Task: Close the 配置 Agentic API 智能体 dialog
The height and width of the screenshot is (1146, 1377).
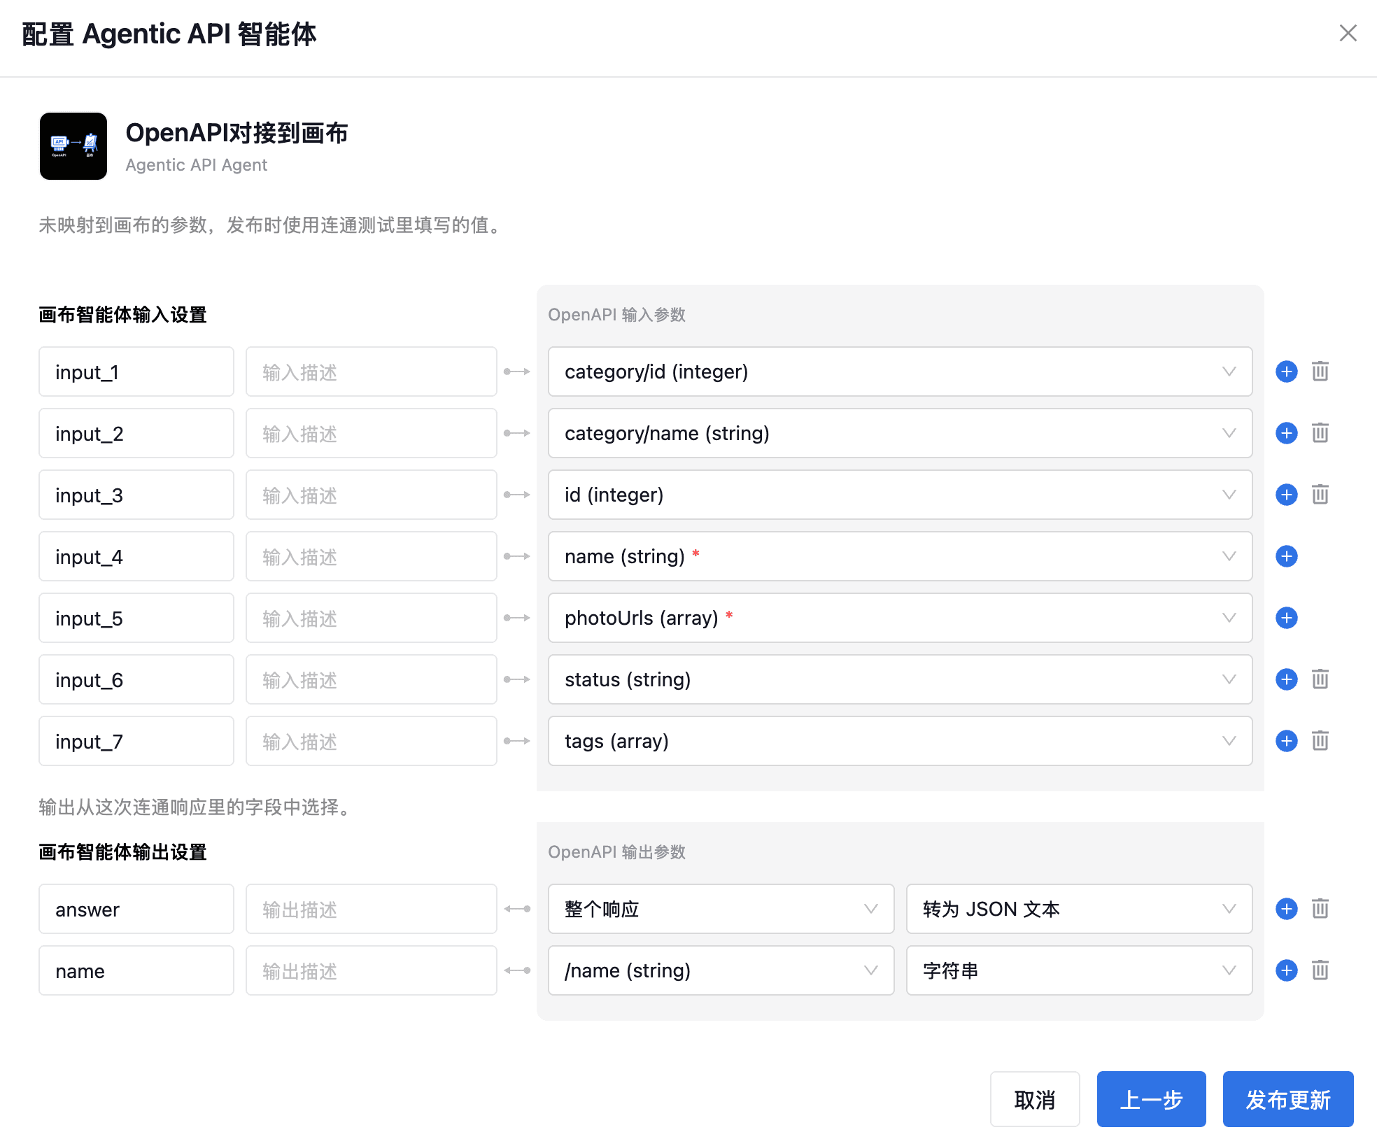Action: tap(1348, 33)
